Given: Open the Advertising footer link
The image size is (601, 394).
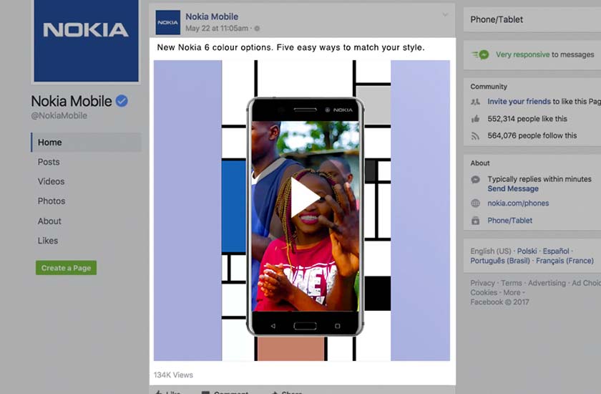Looking at the screenshot, I should click(x=547, y=283).
